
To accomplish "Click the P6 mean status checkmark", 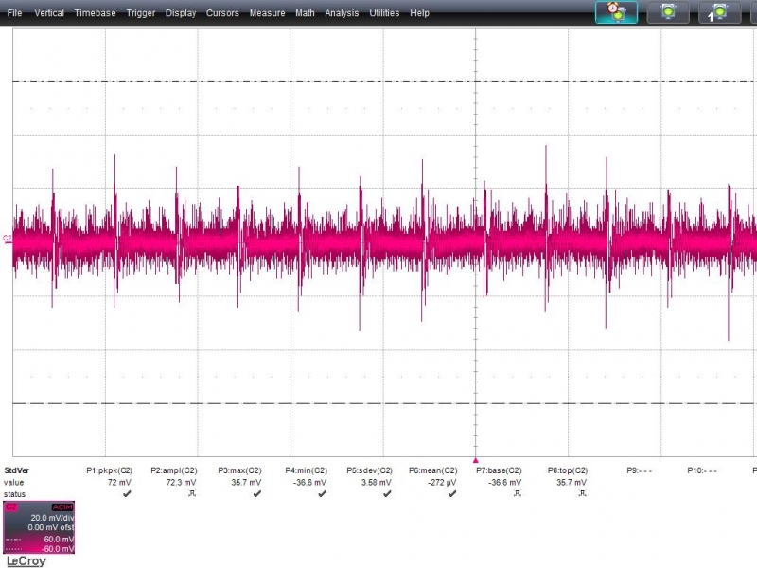I will pyautogui.click(x=452, y=494).
